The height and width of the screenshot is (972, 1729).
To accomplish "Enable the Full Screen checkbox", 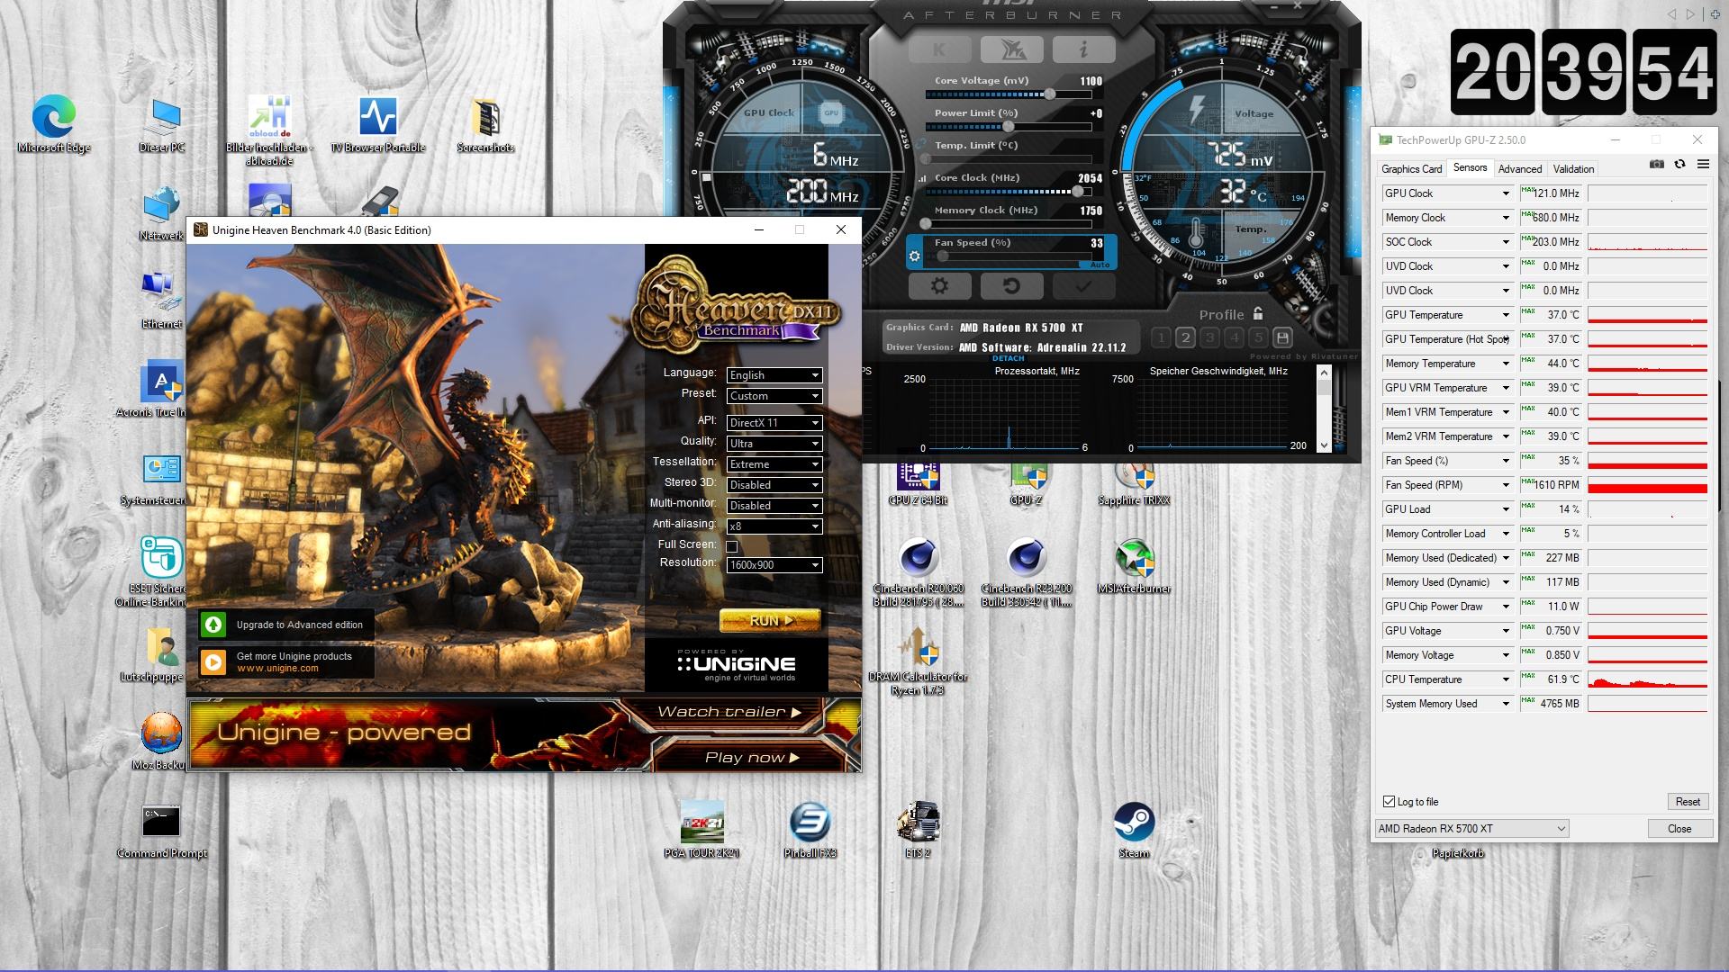I will (732, 546).
